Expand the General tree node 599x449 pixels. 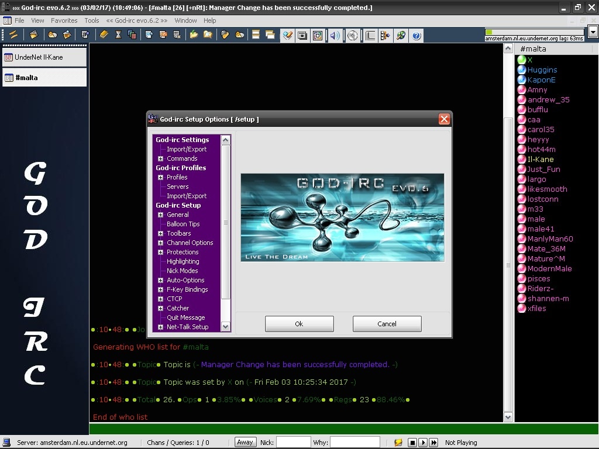click(x=160, y=215)
